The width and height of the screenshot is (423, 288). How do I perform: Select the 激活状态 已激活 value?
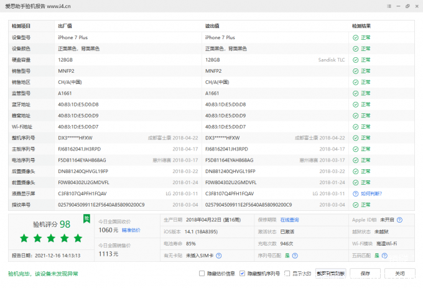click(287, 231)
